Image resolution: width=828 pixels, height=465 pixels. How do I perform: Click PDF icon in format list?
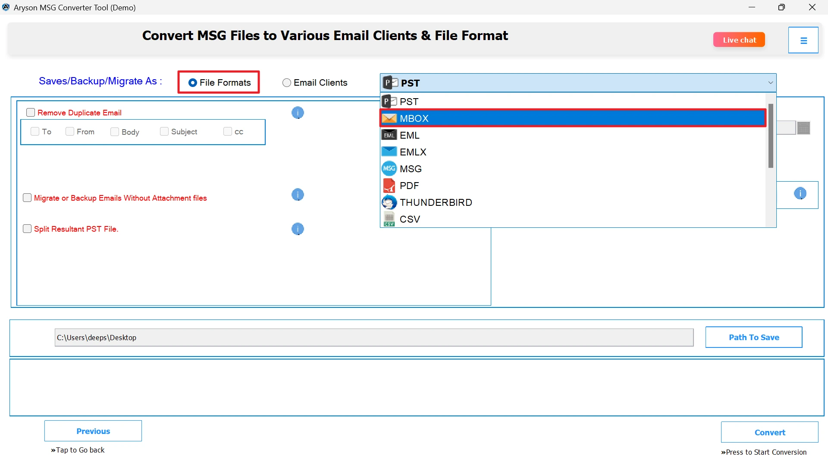[x=389, y=186]
